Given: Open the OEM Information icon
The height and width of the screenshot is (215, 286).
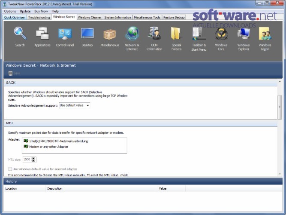Looking at the screenshot, I should (x=154, y=33).
